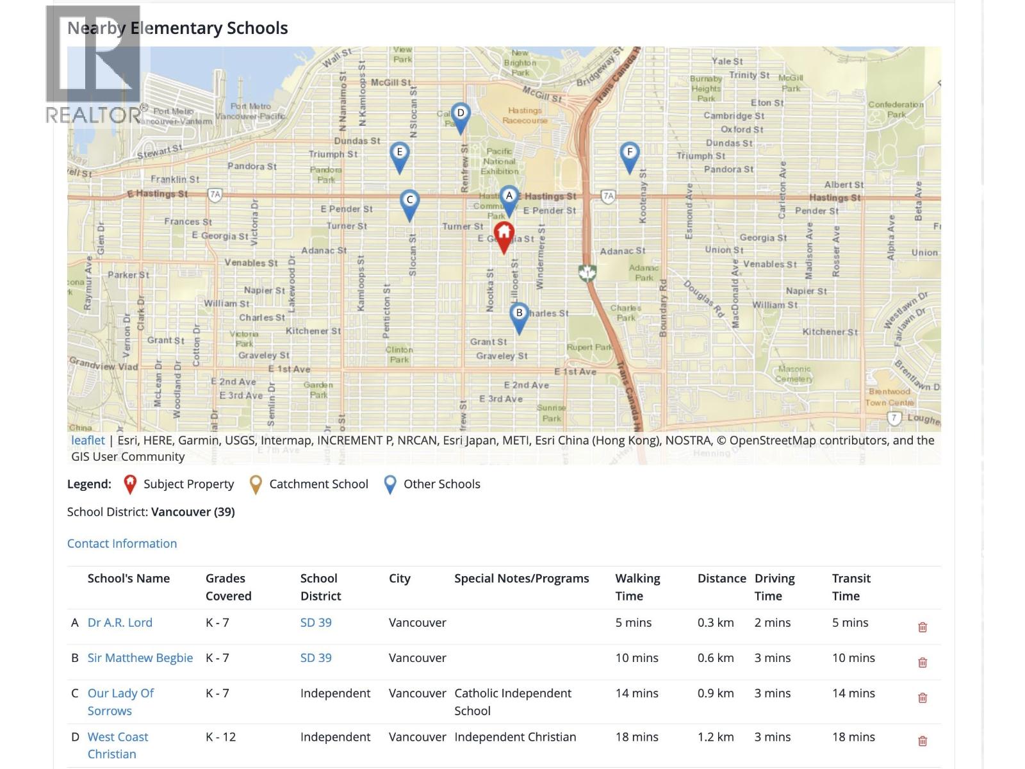Click SD 39 link in Sir Matthew Begbie row
This screenshot has height=769, width=1025.
[316, 657]
